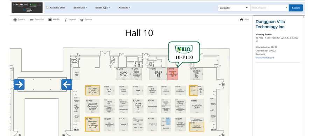This screenshot has height=136, width=315.
Task: Select the SCHUNK SE & Co. KG booth
Action: tap(196, 74)
